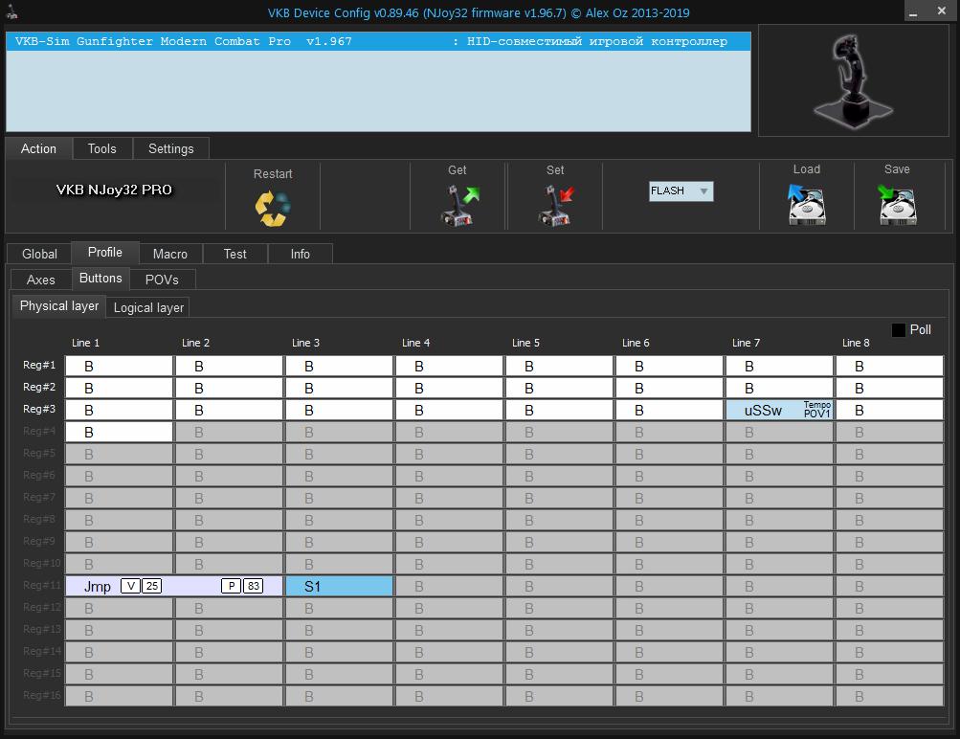Image resolution: width=960 pixels, height=739 pixels.
Task: Click the V box in Jmp cell
Action: pyautogui.click(x=130, y=586)
